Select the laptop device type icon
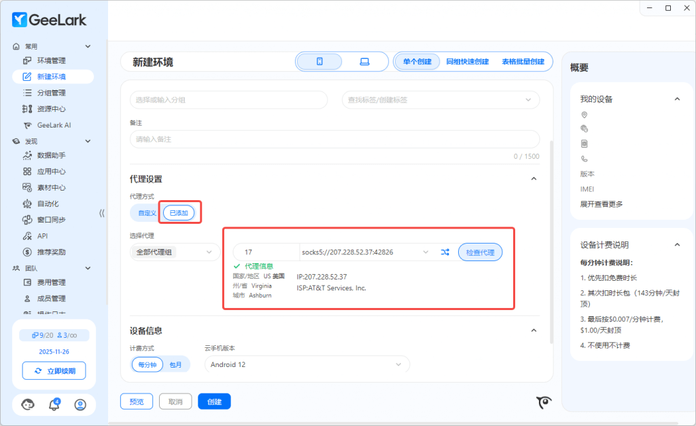 (364, 62)
